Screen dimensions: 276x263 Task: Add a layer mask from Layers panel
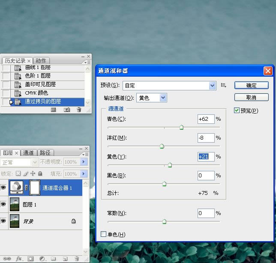[30, 259]
